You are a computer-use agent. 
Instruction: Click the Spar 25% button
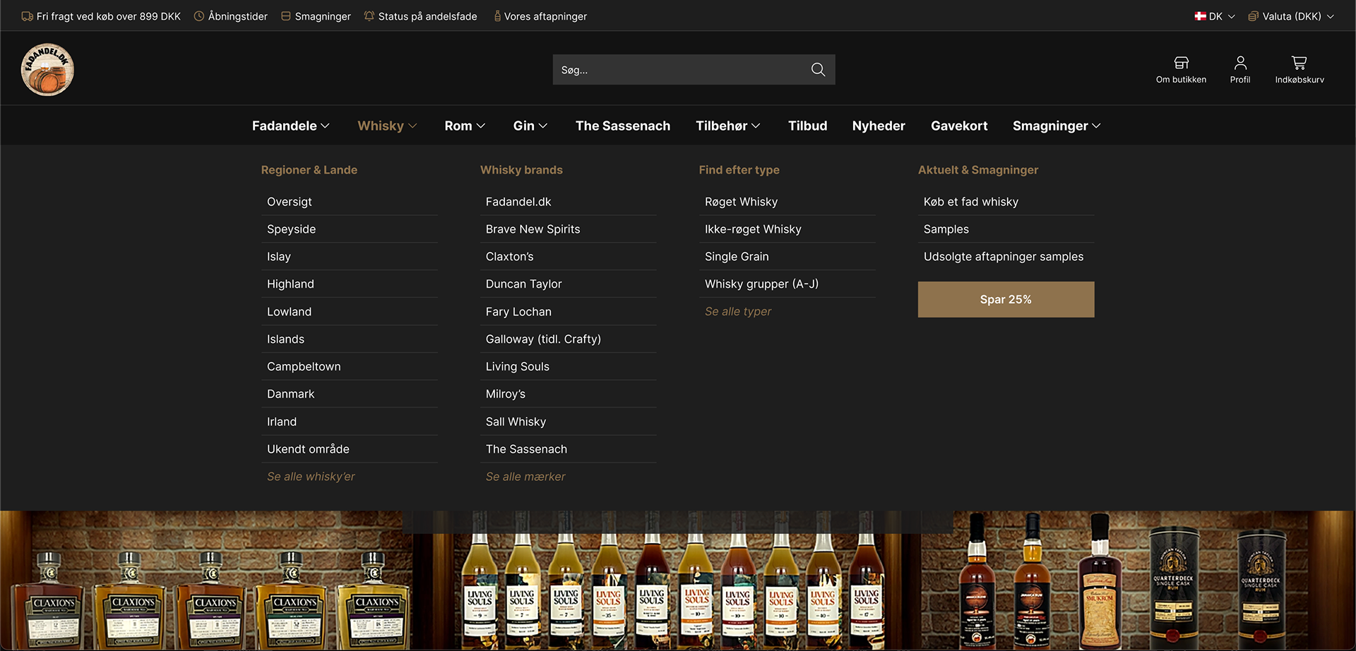[x=1006, y=300]
